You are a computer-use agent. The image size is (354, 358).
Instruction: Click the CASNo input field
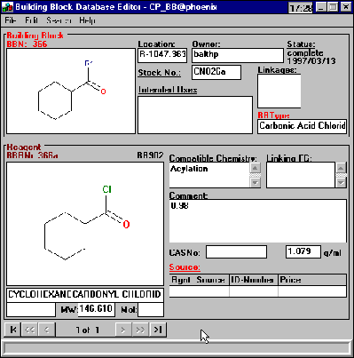236,252
